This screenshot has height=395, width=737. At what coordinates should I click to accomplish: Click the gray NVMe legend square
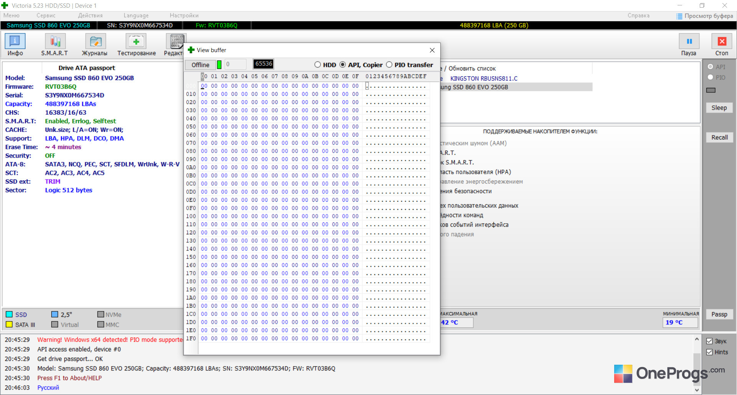pos(101,314)
